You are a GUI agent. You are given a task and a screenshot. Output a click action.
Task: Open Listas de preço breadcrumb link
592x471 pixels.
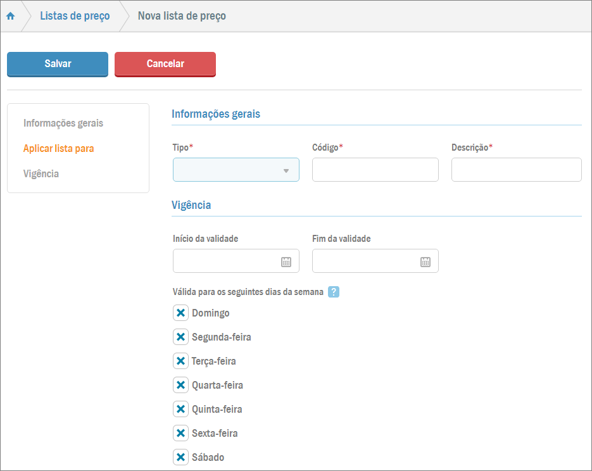tap(75, 16)
